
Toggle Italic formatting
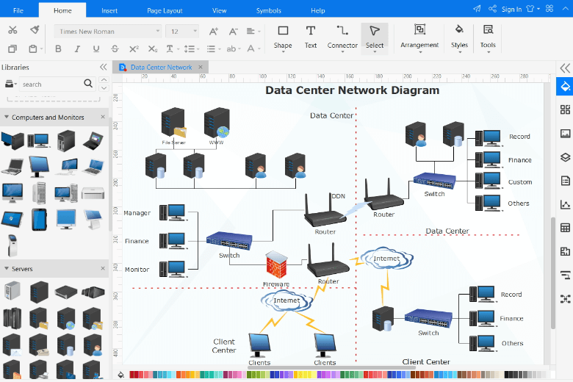77,48
